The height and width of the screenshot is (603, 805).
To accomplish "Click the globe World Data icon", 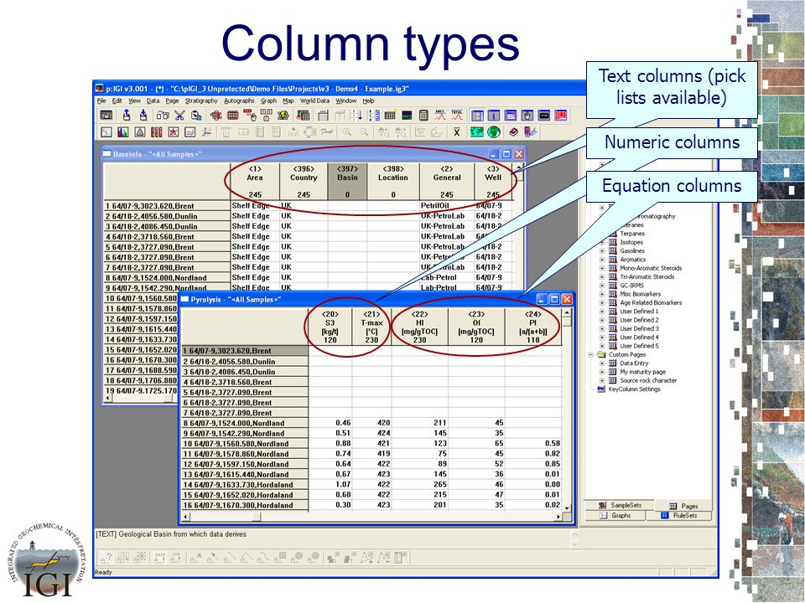I will click(494, 132).
